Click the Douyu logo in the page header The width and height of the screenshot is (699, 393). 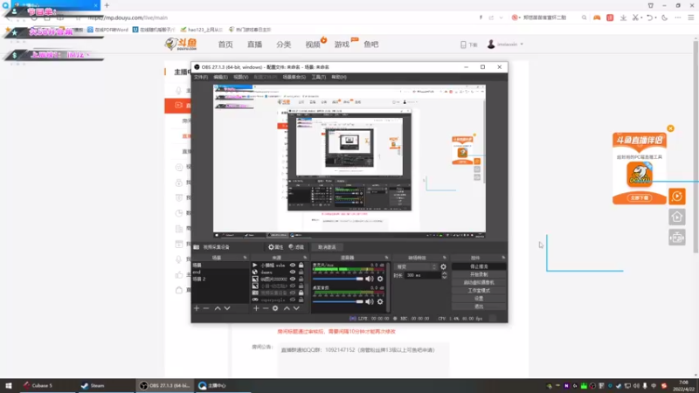point(181,45)
